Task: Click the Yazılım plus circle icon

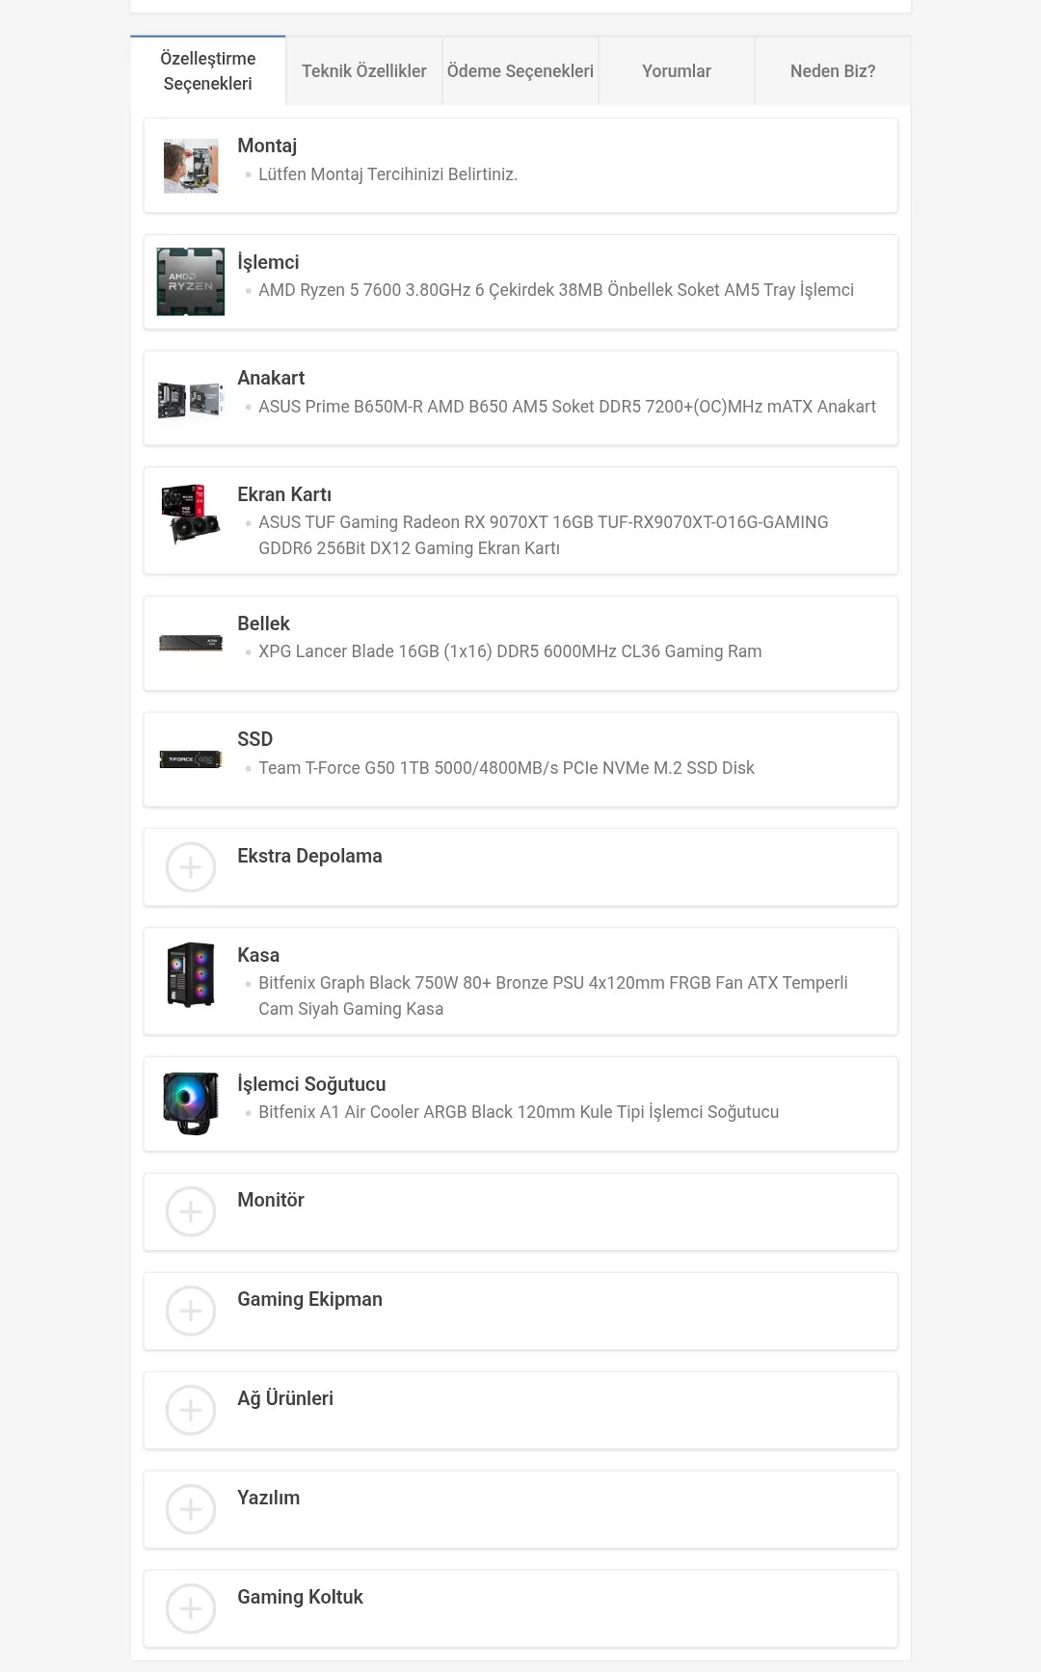Action: 191,1509
